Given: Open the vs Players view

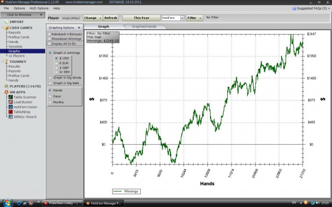Looking at the screenshot, I should tap(17, 56).
